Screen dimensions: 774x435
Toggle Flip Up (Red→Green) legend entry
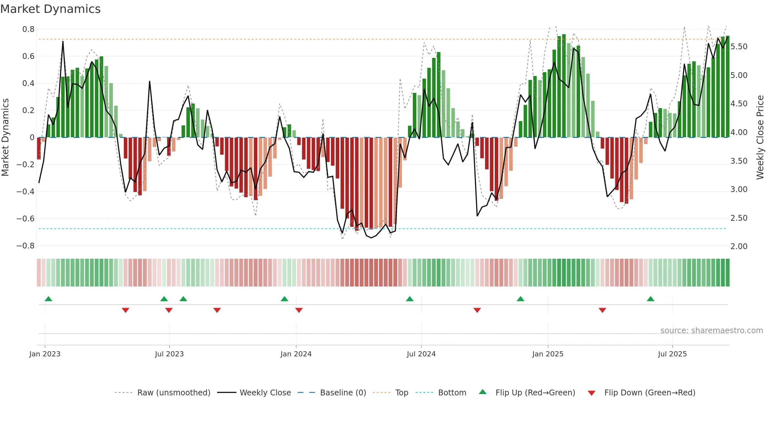[x=527, y=392]
